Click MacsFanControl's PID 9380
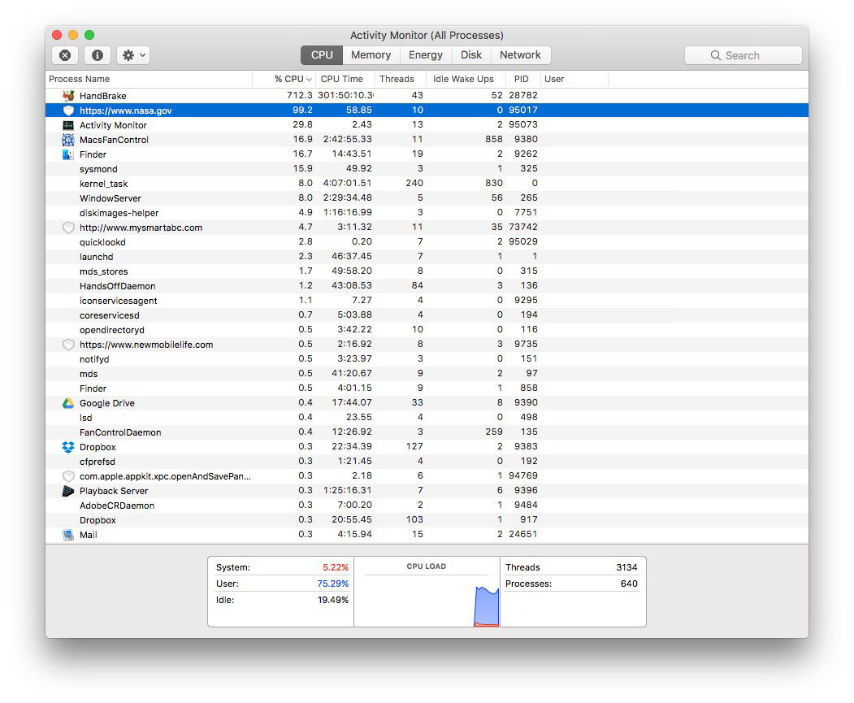 click(526, 140)
